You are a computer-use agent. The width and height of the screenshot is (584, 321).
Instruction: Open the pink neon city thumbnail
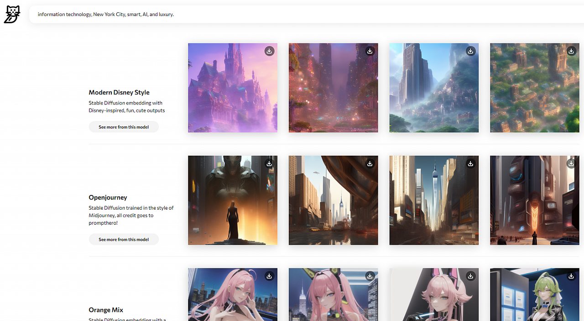[x=334, y=88]
